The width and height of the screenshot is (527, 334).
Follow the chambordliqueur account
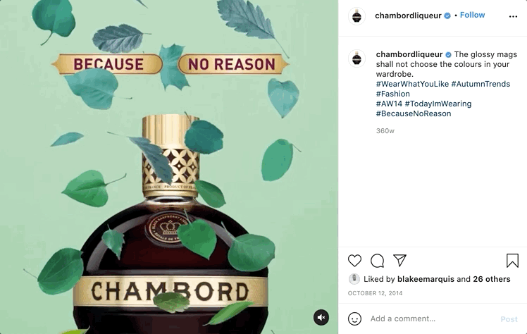click(472, 15)
